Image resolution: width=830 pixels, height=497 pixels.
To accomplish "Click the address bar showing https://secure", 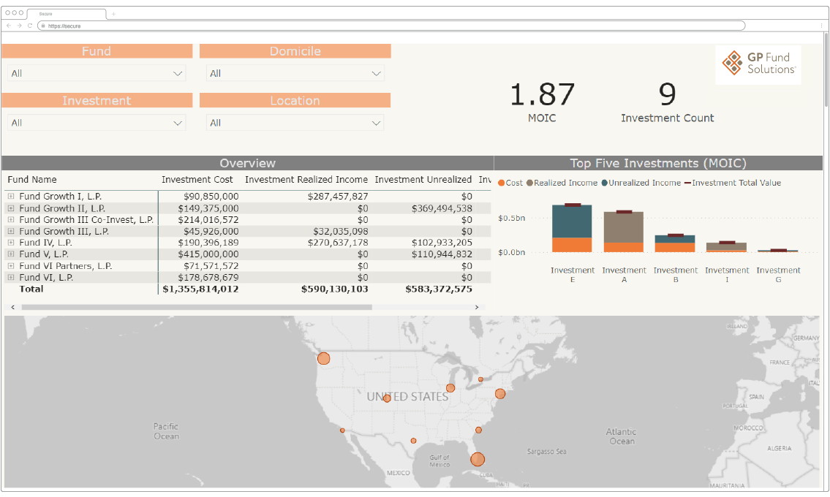I will point(392,26).
